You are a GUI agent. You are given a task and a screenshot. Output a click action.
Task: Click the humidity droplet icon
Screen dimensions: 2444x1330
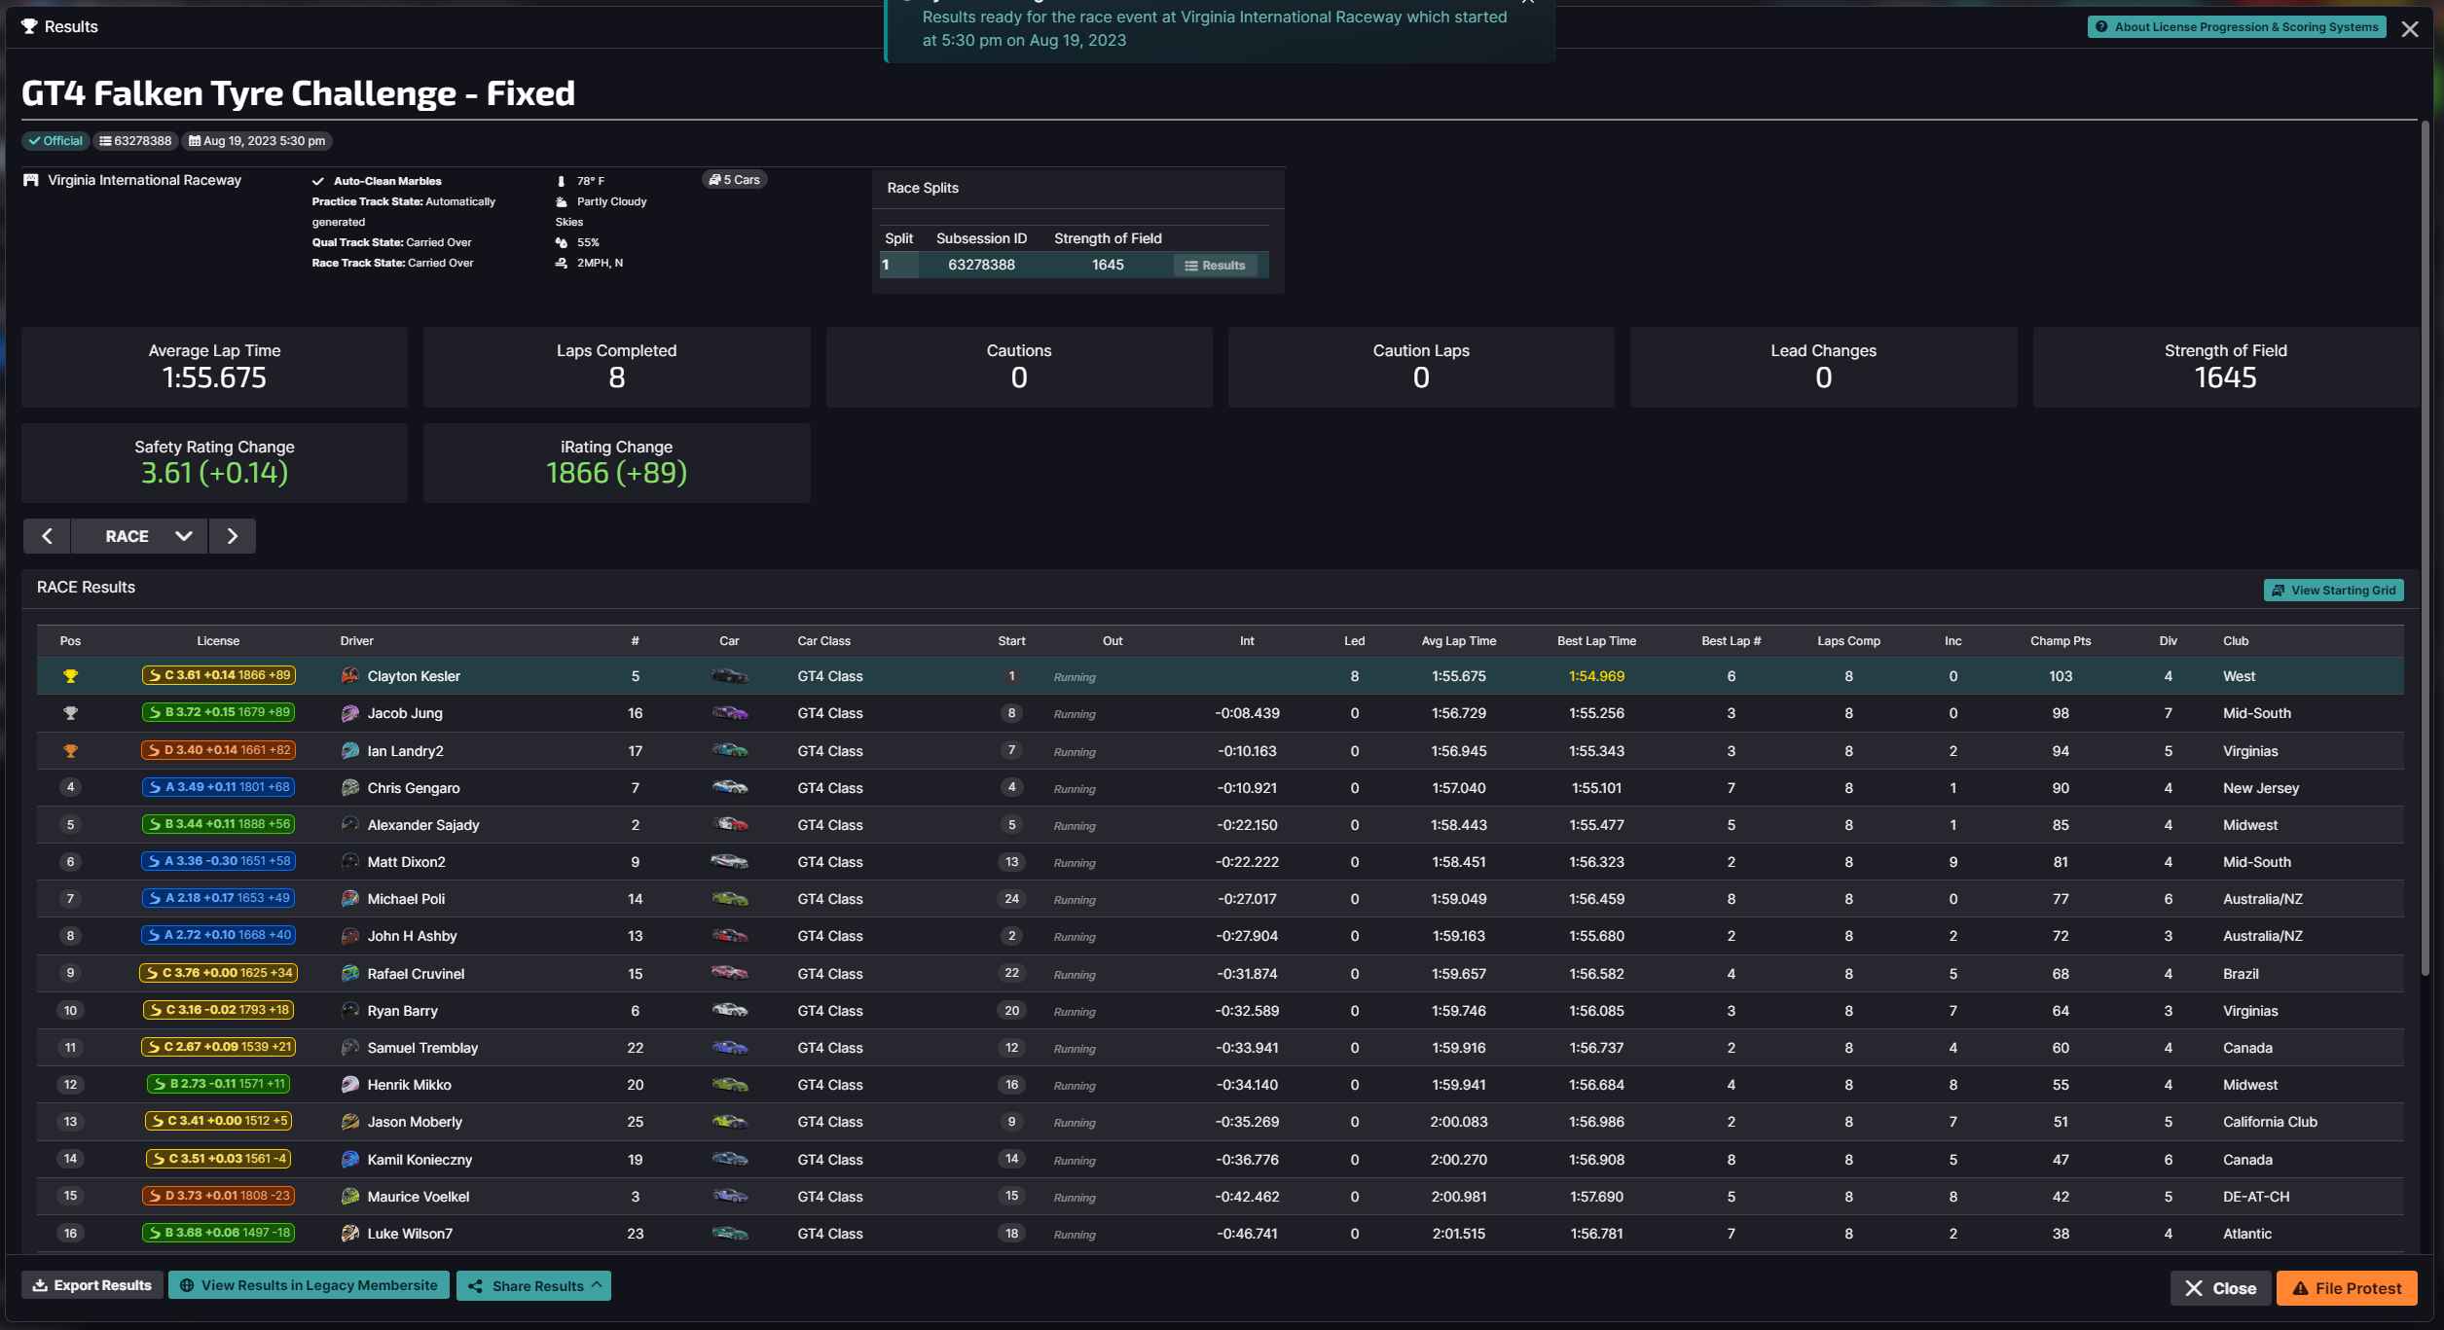coord(561,242)
